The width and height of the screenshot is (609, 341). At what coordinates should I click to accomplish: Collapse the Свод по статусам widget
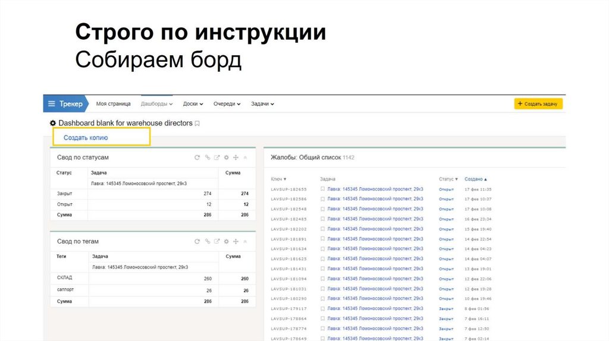246,157
